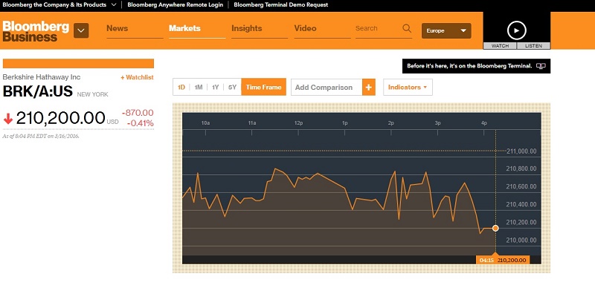Open the Insights menu

[247, 28]
